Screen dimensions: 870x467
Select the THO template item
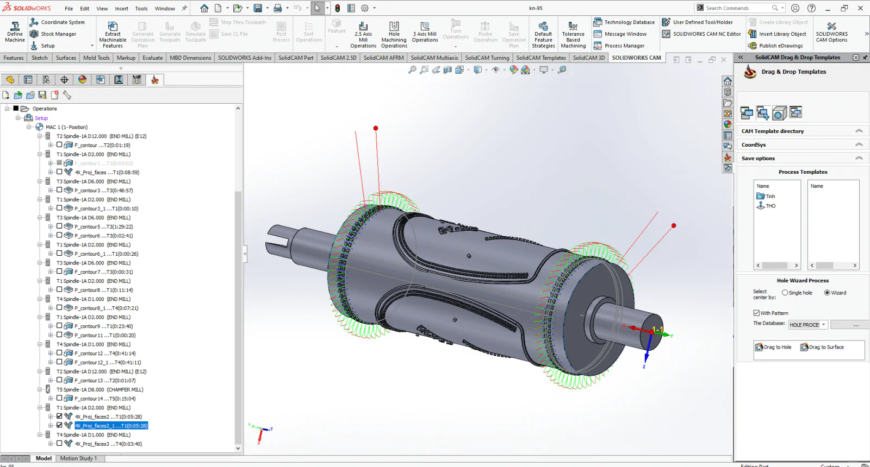766,206
